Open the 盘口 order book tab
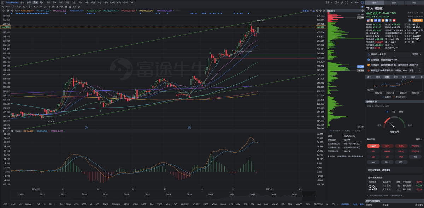424x208 pixels. point(369,77)
